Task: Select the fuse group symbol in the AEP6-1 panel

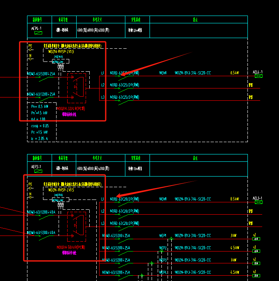Action: (x=61, y=66)
